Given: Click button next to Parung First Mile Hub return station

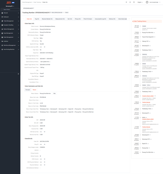Looking at the screenshot, I should tap(54, 94).
